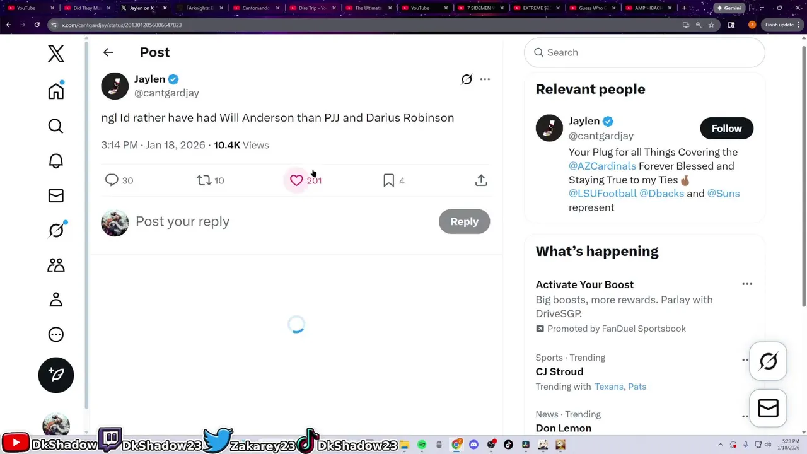Go back using the Post arrow
807x454 pixels.
tap(108, 52)
